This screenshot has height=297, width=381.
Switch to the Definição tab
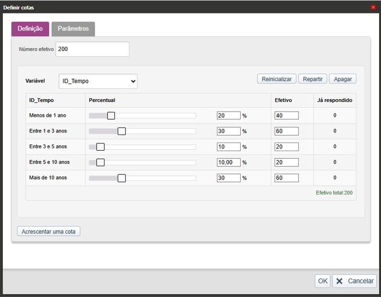[x=30, y=29]
